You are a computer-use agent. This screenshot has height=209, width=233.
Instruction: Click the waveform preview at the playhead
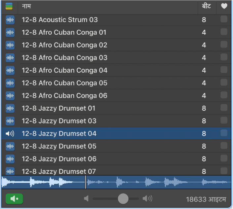pos(85,182)
